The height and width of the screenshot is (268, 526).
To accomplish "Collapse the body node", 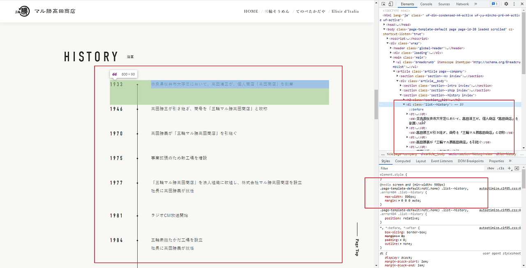I will [384, 29].
